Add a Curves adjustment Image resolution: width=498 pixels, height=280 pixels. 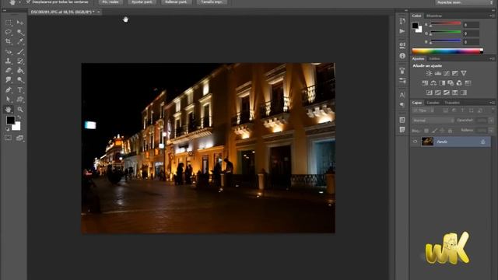pos(446,73)
